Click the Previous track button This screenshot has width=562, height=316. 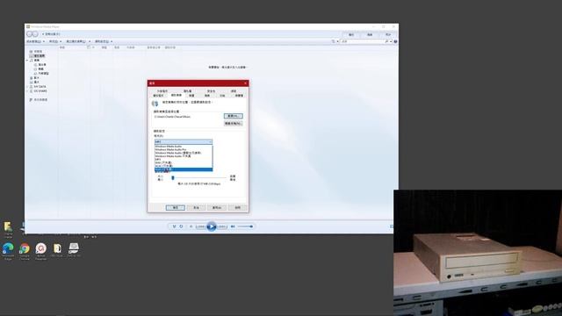coord(200,226)
